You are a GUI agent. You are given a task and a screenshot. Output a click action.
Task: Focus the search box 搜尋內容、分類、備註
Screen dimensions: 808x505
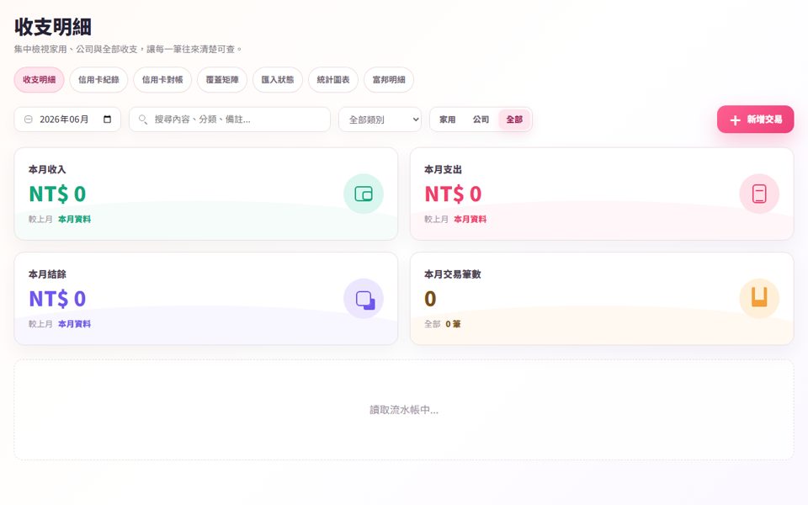click(x=229, y=120)
